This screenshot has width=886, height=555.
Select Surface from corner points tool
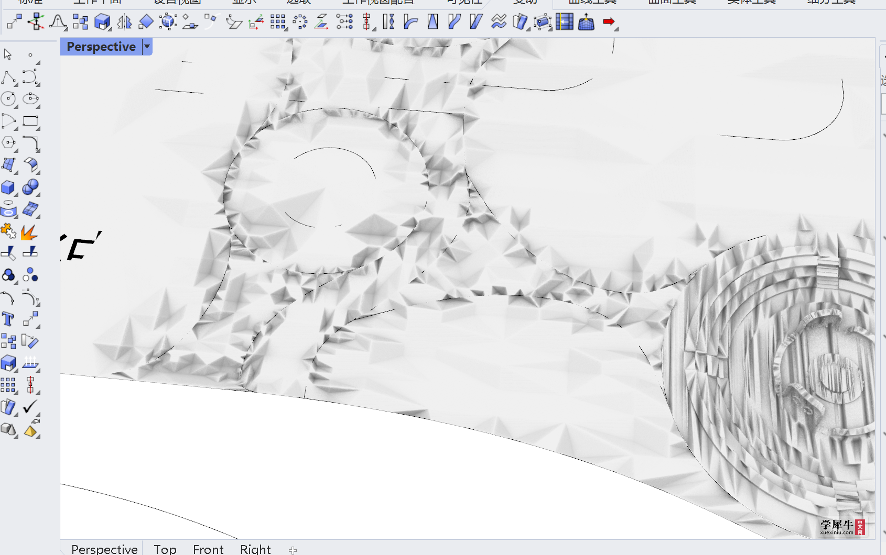point(8,165)
